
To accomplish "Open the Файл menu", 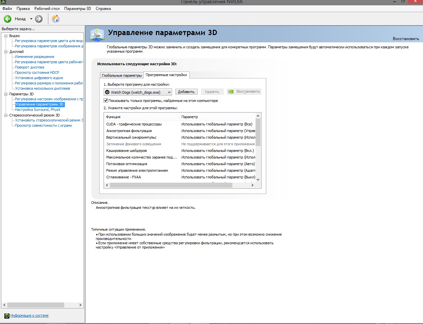I will point(7,9).
